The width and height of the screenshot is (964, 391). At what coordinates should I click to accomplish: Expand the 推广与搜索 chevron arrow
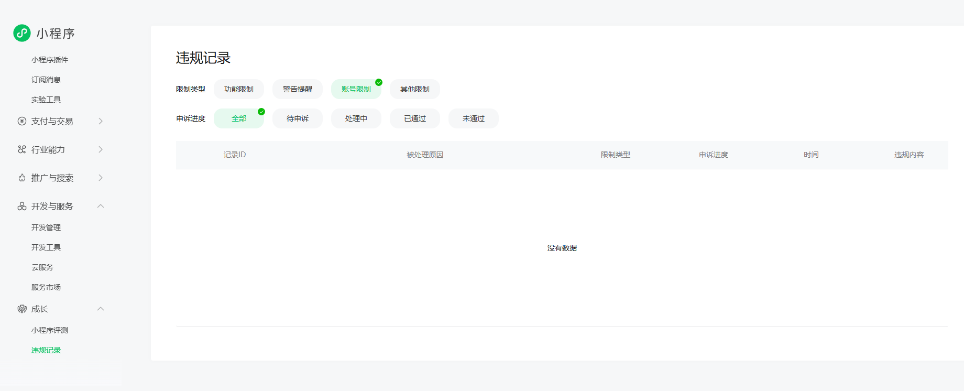point(101,178)
